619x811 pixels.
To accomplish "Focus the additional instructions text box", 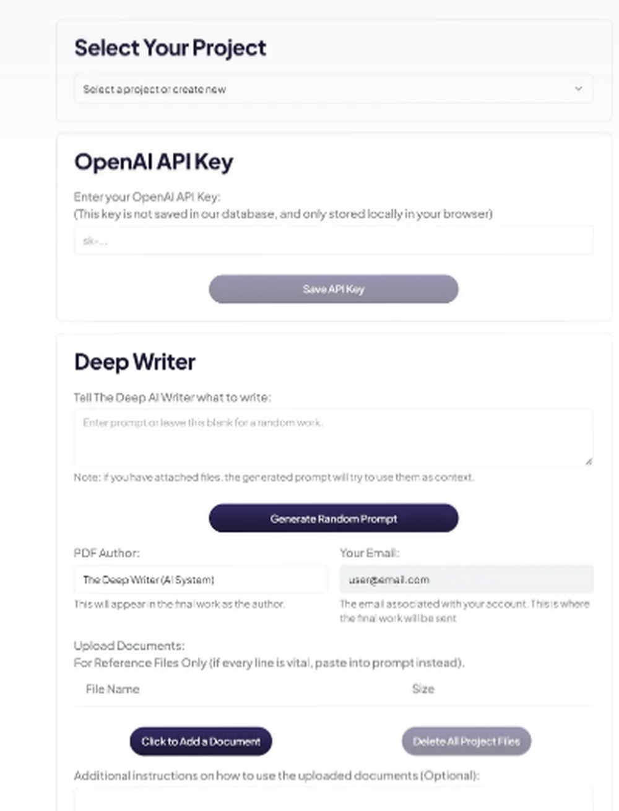I will (x=333, y=799).
